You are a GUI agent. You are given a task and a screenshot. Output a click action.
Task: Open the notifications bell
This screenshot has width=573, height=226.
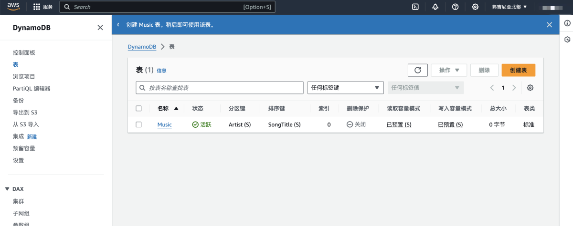435,7
